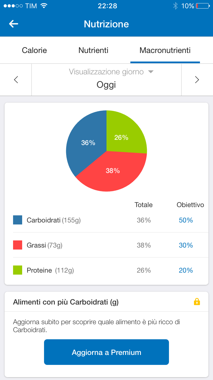The width and height of the screenshot is (213, 380).
Task: Go to next day with right chevron
Action: coord(197,80)
